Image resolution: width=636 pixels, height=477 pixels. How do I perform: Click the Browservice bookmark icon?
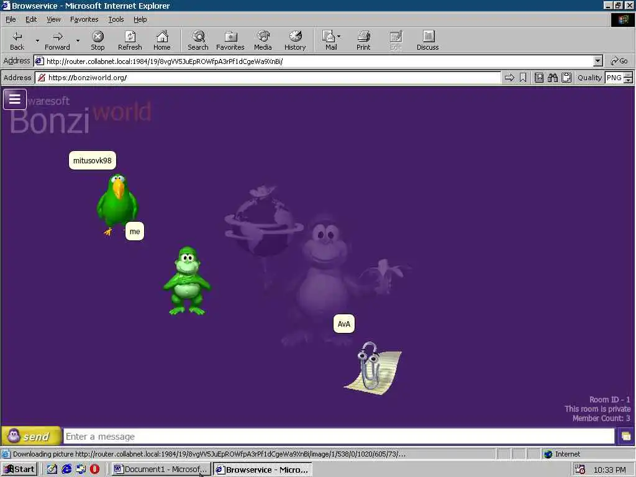click(523, 78)
